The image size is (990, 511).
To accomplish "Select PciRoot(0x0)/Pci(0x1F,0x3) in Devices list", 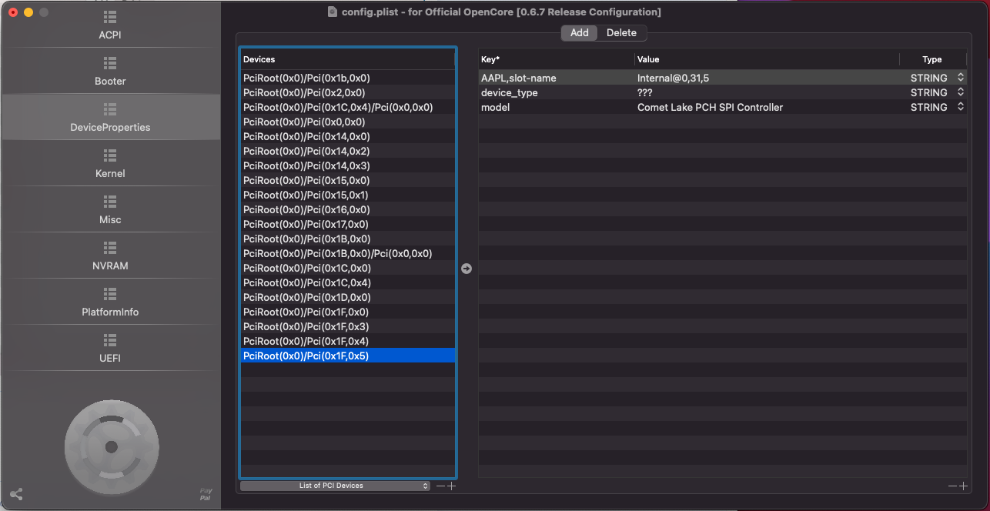I will coord(306,326).
